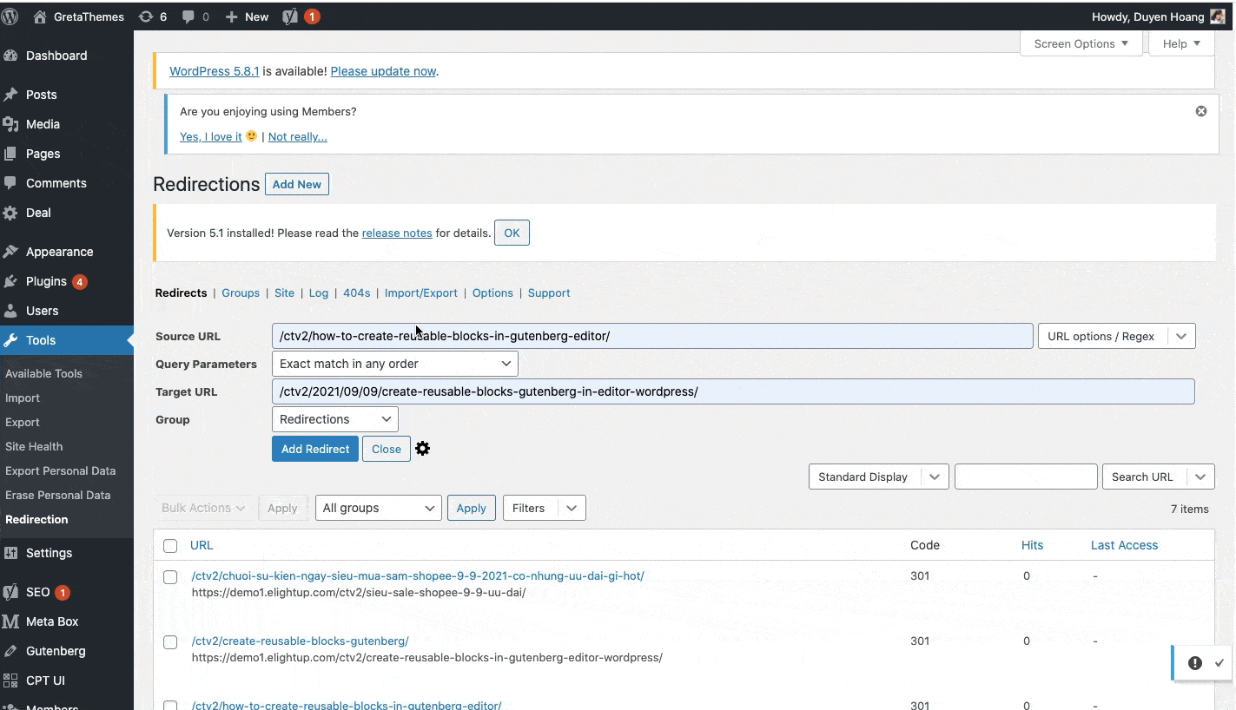The width and height of the screenshot is (1236, 710).
Task: Click the search box before Search URL
Action: pyautogui.click(x=1026, y=477)
